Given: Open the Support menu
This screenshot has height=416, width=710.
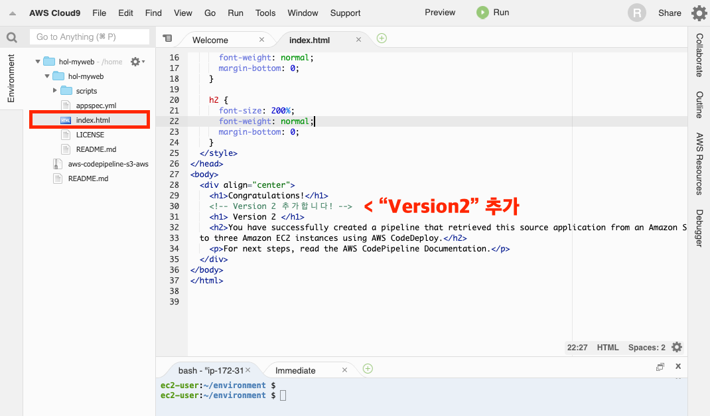Looking at the screenshot, I should pyautogui.click(x=346, y=13).
